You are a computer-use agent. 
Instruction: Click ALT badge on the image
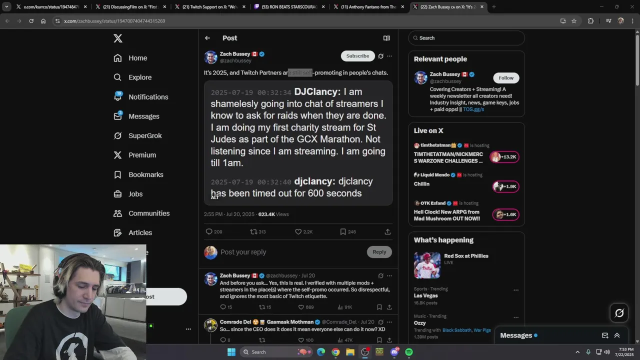[x=214, y=197]
